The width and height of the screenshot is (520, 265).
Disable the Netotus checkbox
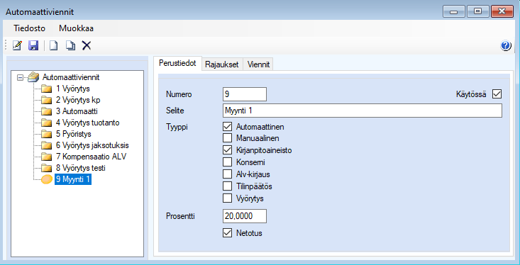[228, 233]
